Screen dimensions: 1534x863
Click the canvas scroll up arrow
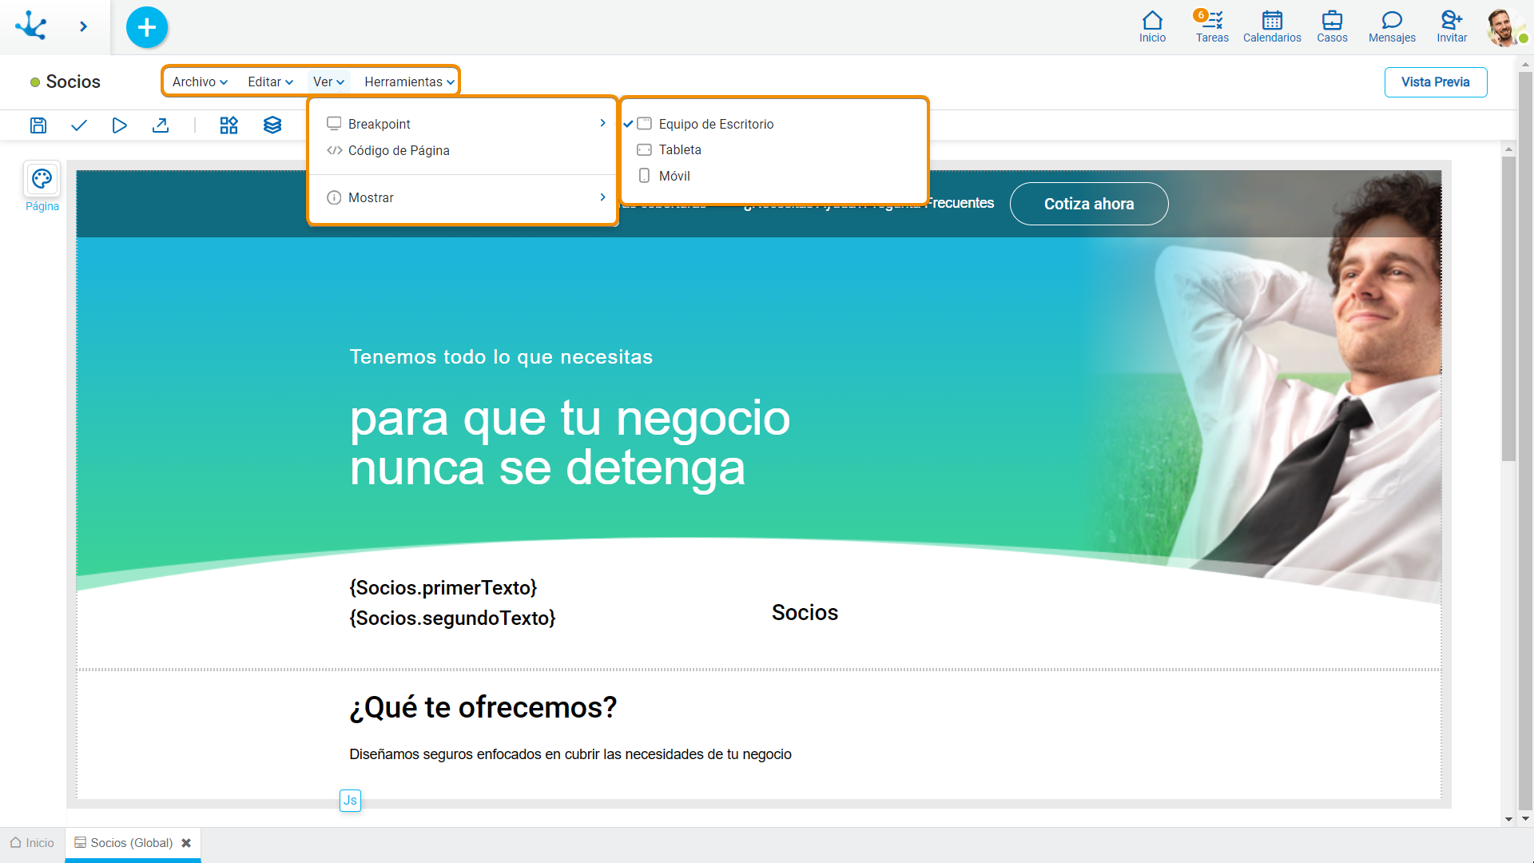1508,149
